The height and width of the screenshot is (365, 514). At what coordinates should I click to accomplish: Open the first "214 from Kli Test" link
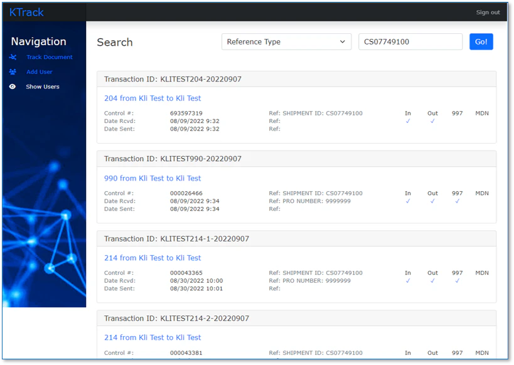152,258
